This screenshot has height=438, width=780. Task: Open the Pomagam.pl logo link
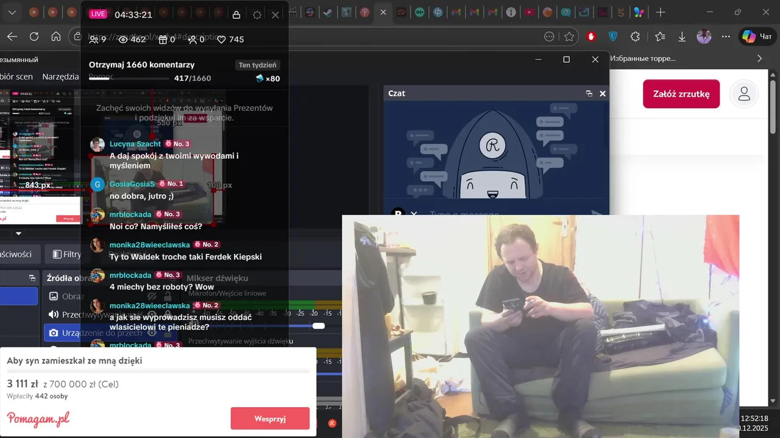[38, 419]
